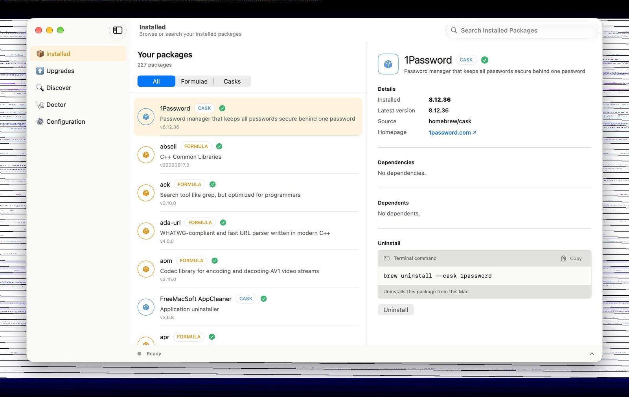Click the abseil package icon
The image size is (629, 397).
coord(146,155)
